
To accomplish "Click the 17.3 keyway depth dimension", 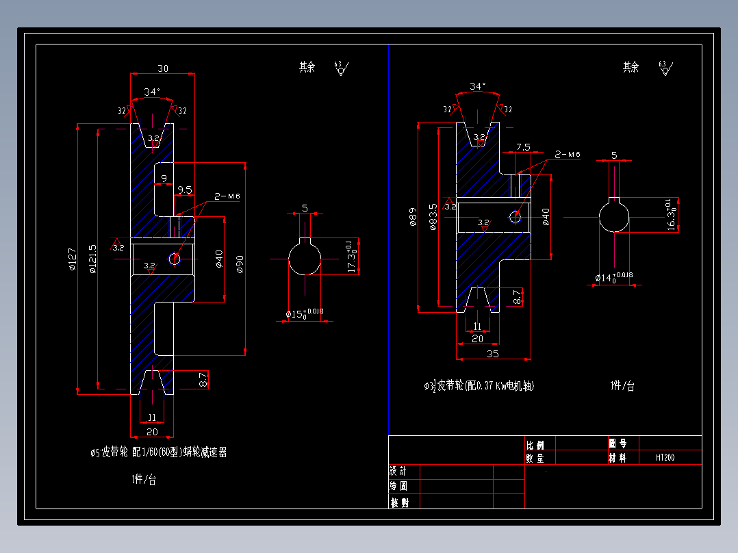I will (x=352, y=257).
